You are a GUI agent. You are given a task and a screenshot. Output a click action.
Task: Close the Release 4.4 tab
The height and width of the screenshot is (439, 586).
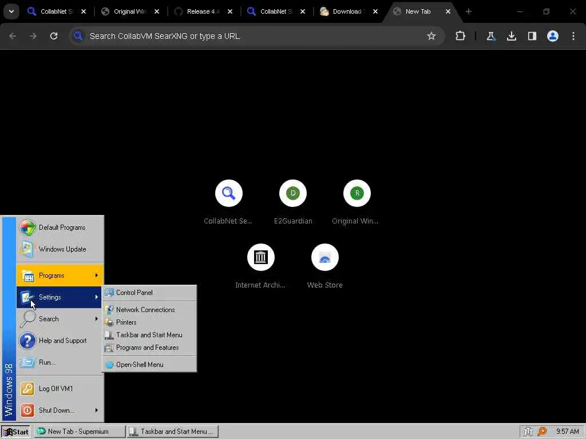(x=230, y=11)
